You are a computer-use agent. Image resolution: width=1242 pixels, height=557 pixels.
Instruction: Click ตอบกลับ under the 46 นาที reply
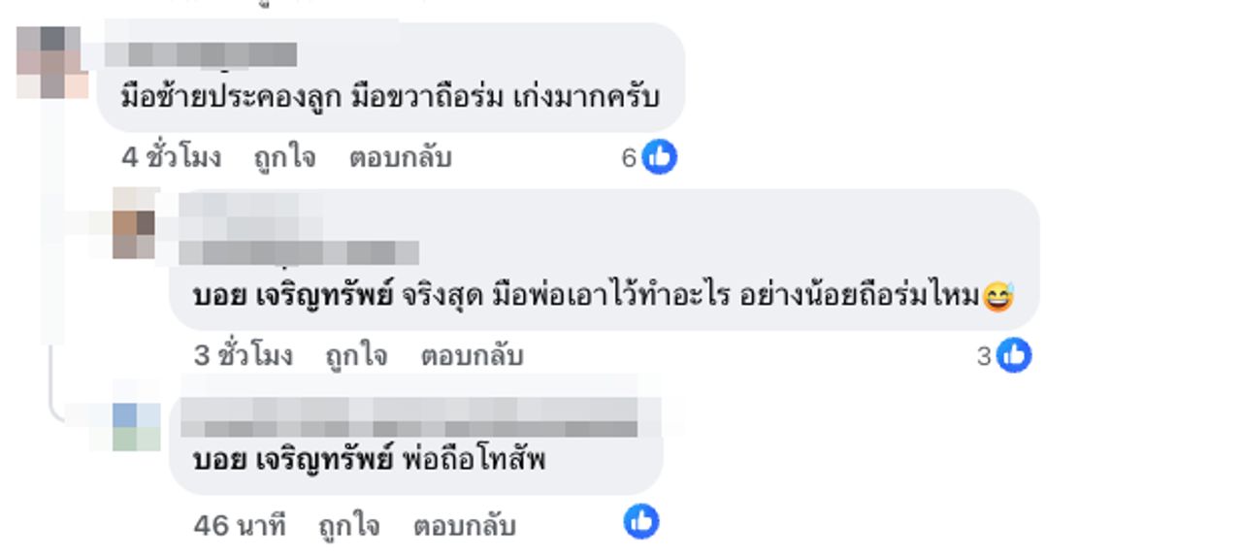pos(464,526)
